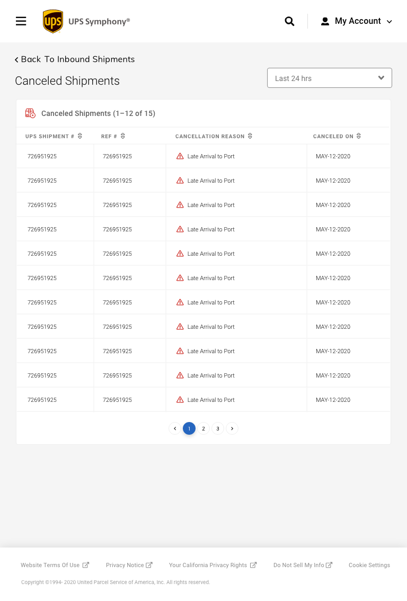Image resolution: width=407 pixels, height=601 pixels.
Task: Sort by Cancellation Reason column
Action: click(250, 136)
